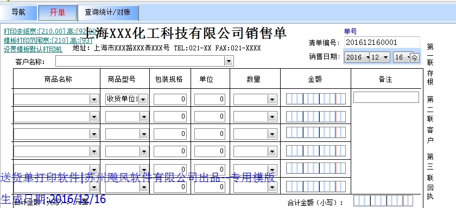Click third row 单位 input field

[x=210, y=134]
